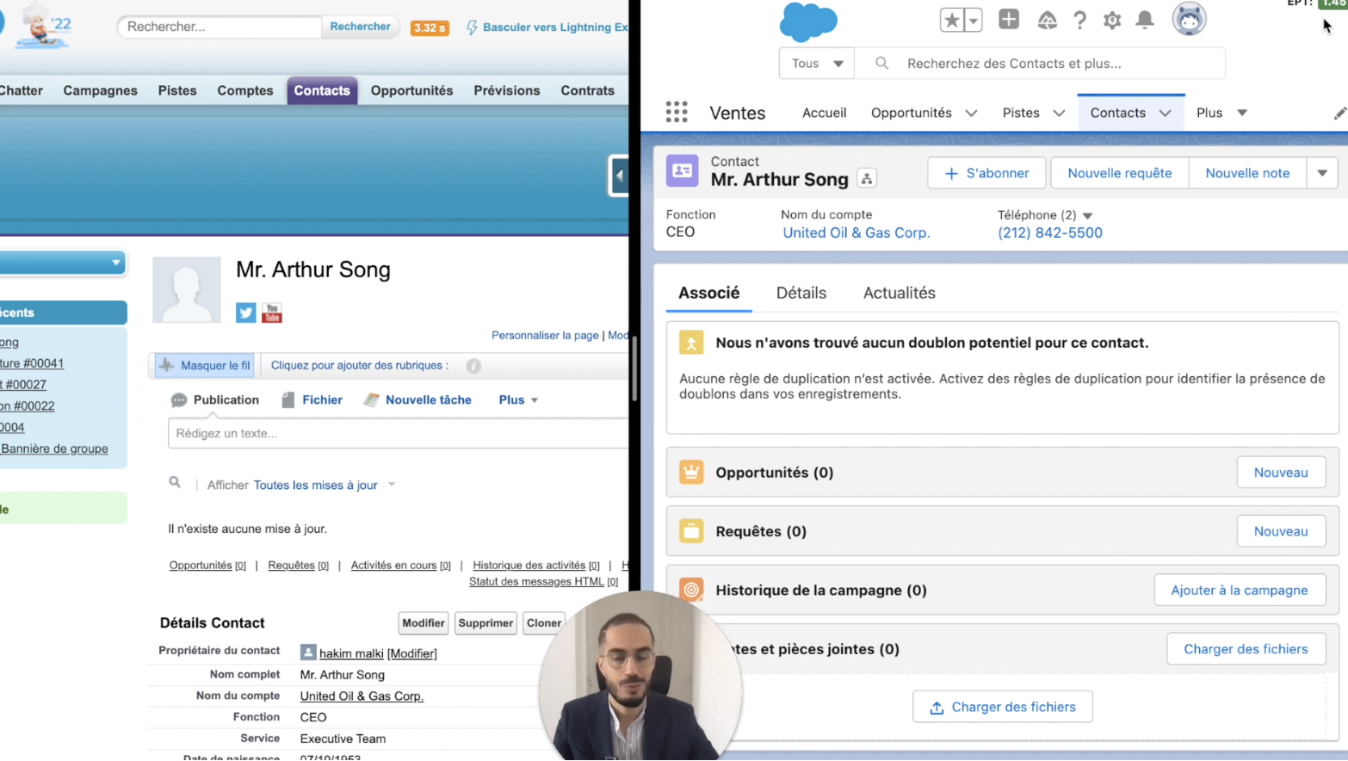Expand the Téléphone (2) dropdown arrow
The width and height of the screenshot is (1348, 761).
click(1088, 215)
